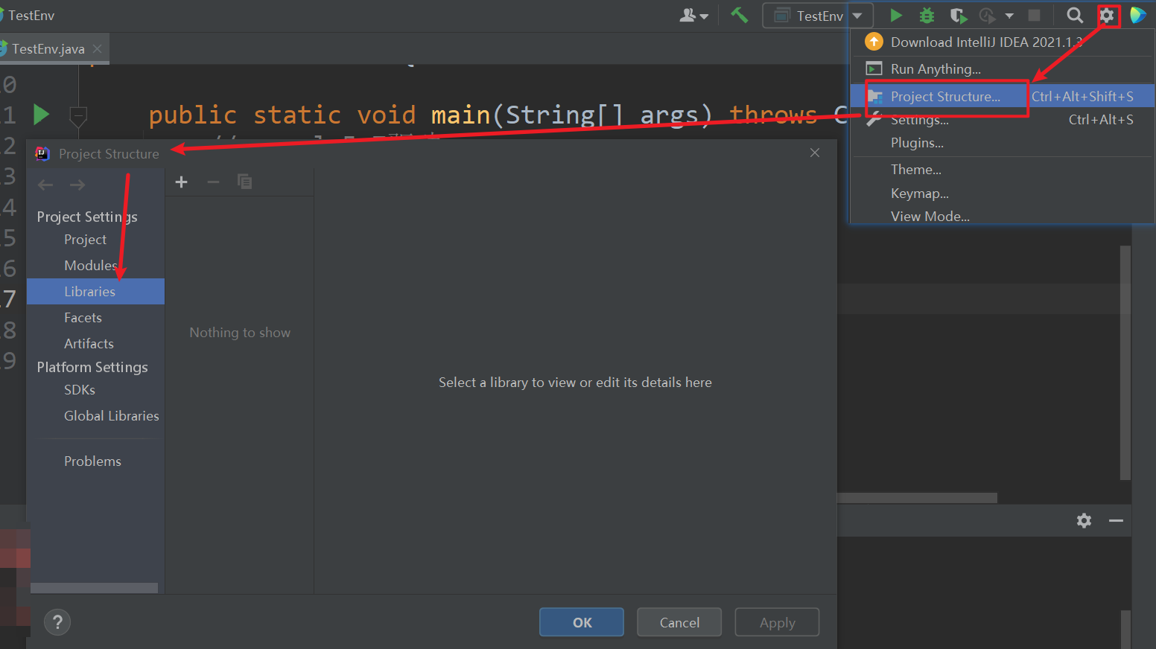The image size is (1156, 649).
Task: Click the TestEnv project name in title bar
Action: (31, 16)
